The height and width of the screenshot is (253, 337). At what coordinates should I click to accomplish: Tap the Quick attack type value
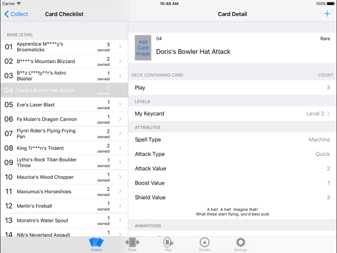pyautogui.click(x=322, y=154)
